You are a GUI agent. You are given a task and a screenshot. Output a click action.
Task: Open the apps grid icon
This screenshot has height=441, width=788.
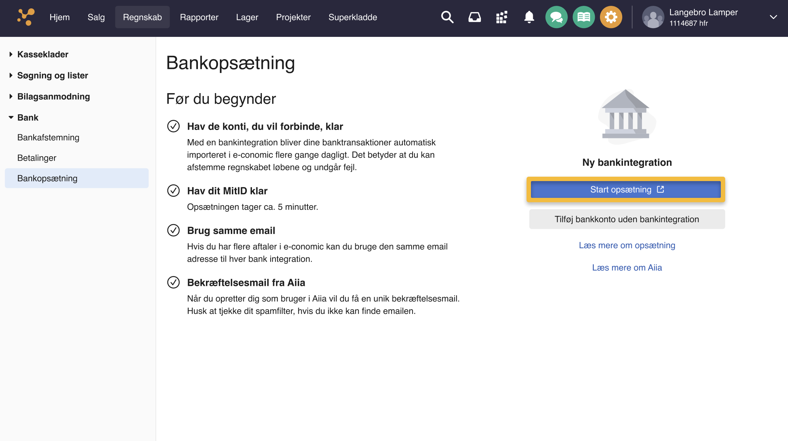click(x=502, y=17)
